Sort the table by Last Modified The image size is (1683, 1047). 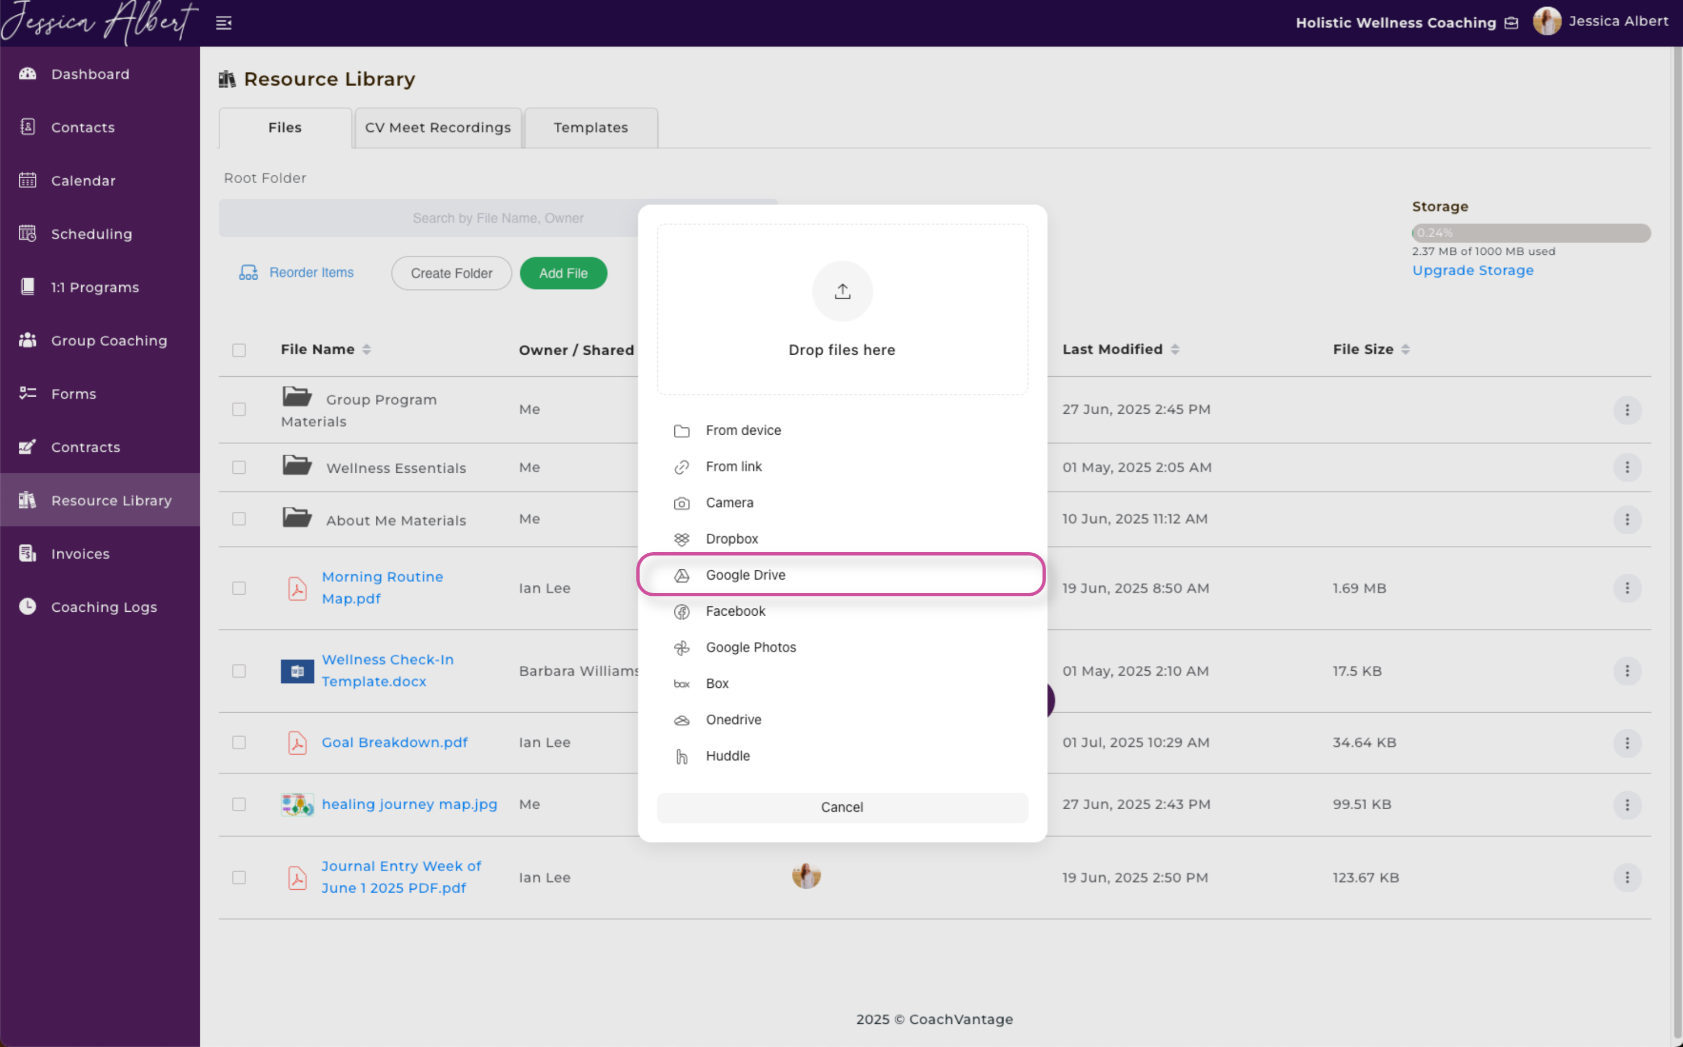click(1175, 350)
